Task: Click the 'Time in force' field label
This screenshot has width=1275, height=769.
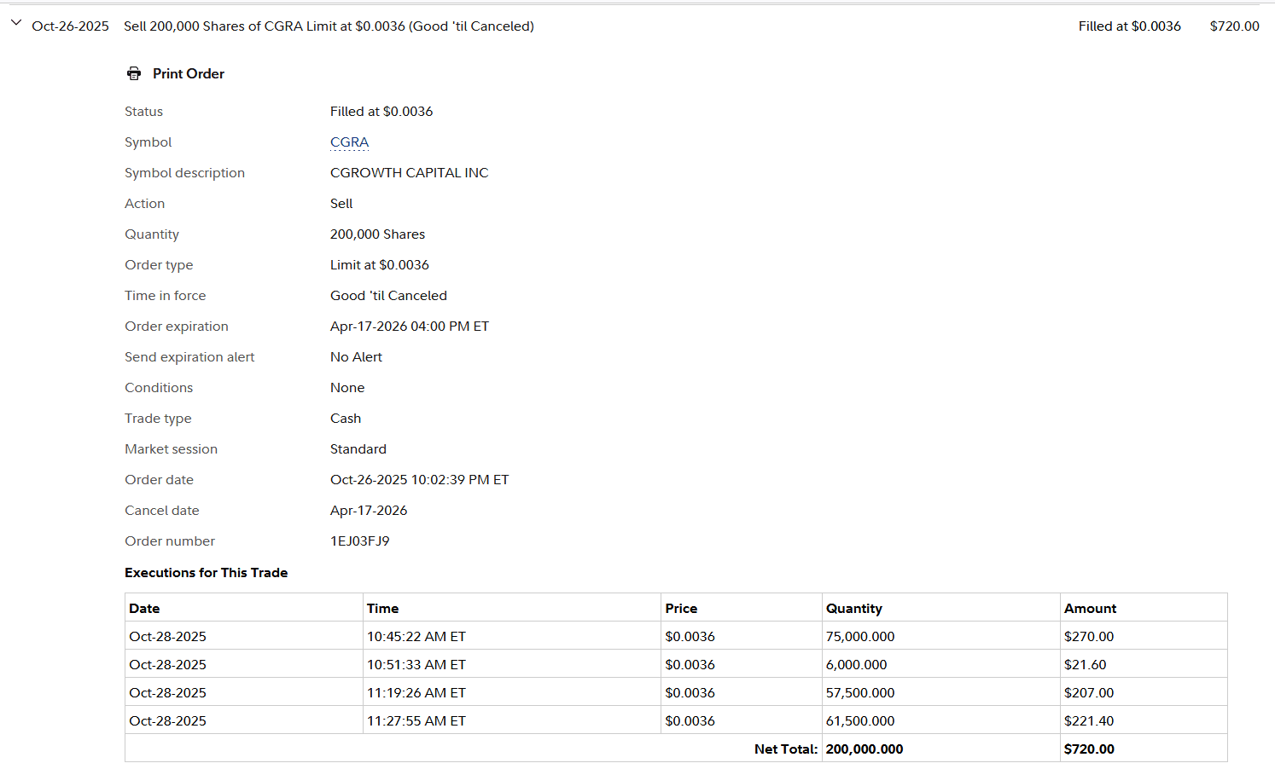Action: tap(166, 296)
